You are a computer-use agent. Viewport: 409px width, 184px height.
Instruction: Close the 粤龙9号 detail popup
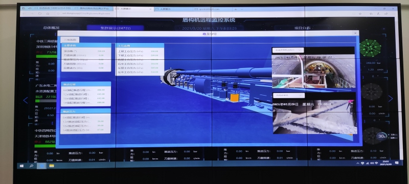[x=355, y=33]
